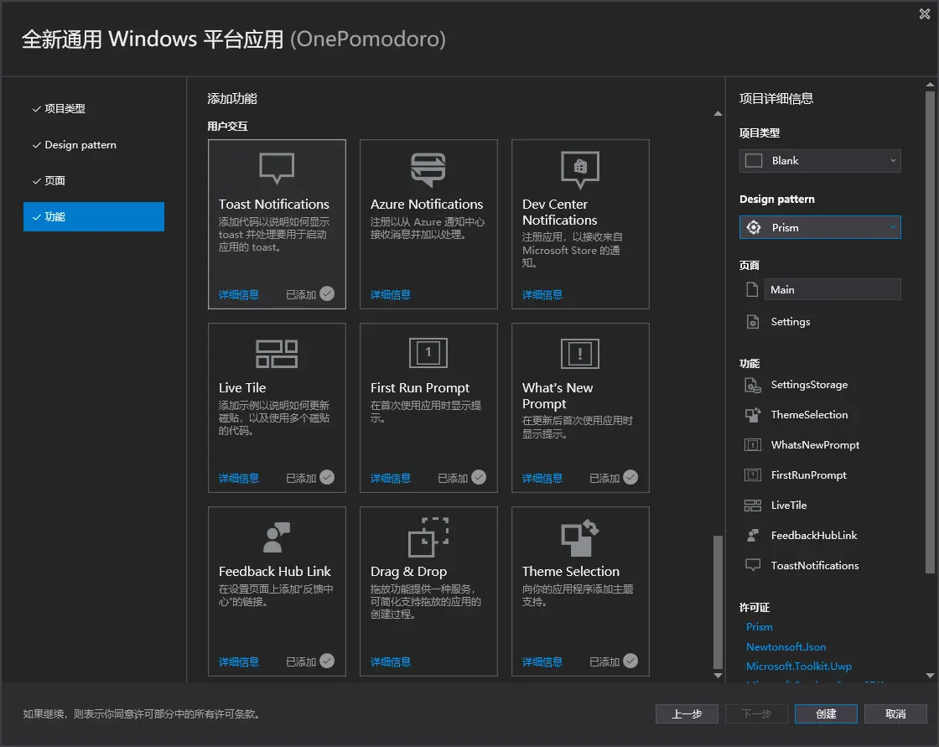Open the 项目类型 Blank dropdown
This screenshot has width=939, height=747.
[820, 160]
